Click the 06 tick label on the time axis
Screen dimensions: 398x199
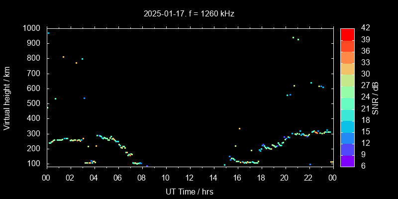[117, 178]
